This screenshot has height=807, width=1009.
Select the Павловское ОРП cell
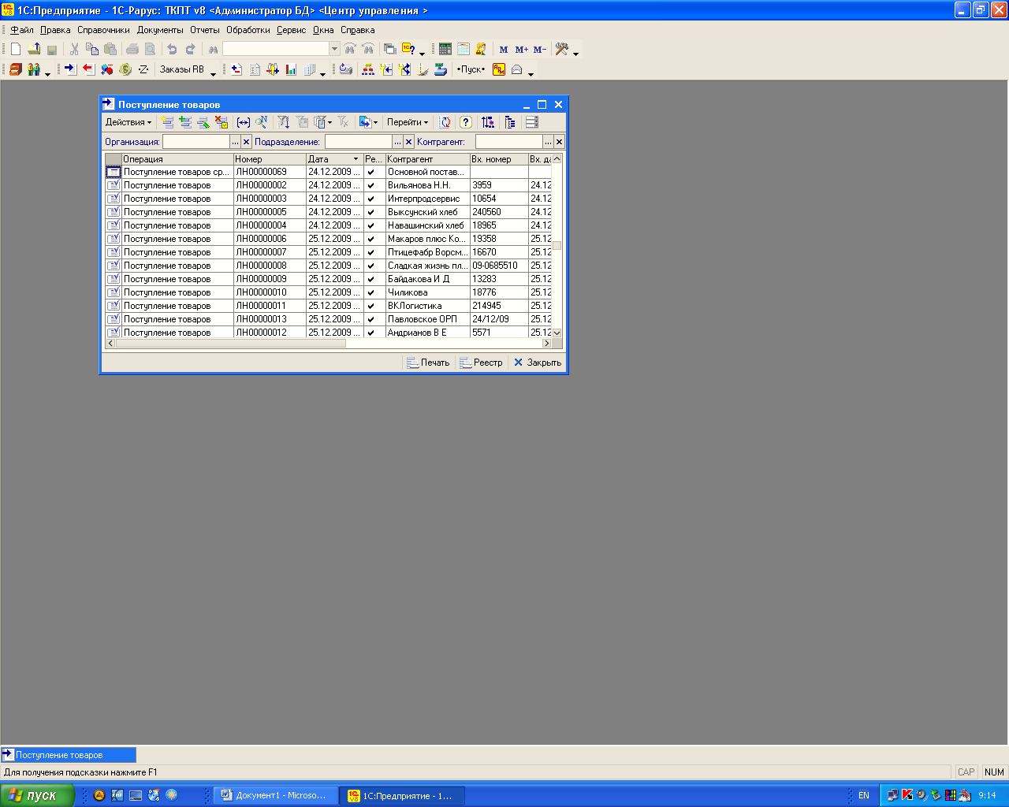(427, 319)
